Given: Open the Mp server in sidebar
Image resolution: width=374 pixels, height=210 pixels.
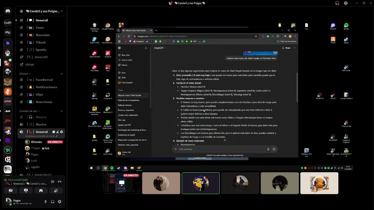Looking at the screenshot, I should 8,32.
